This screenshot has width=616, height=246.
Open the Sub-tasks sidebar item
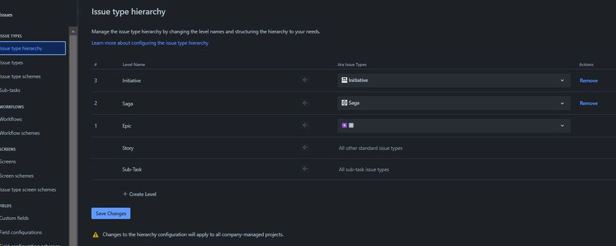pos(10,90)
